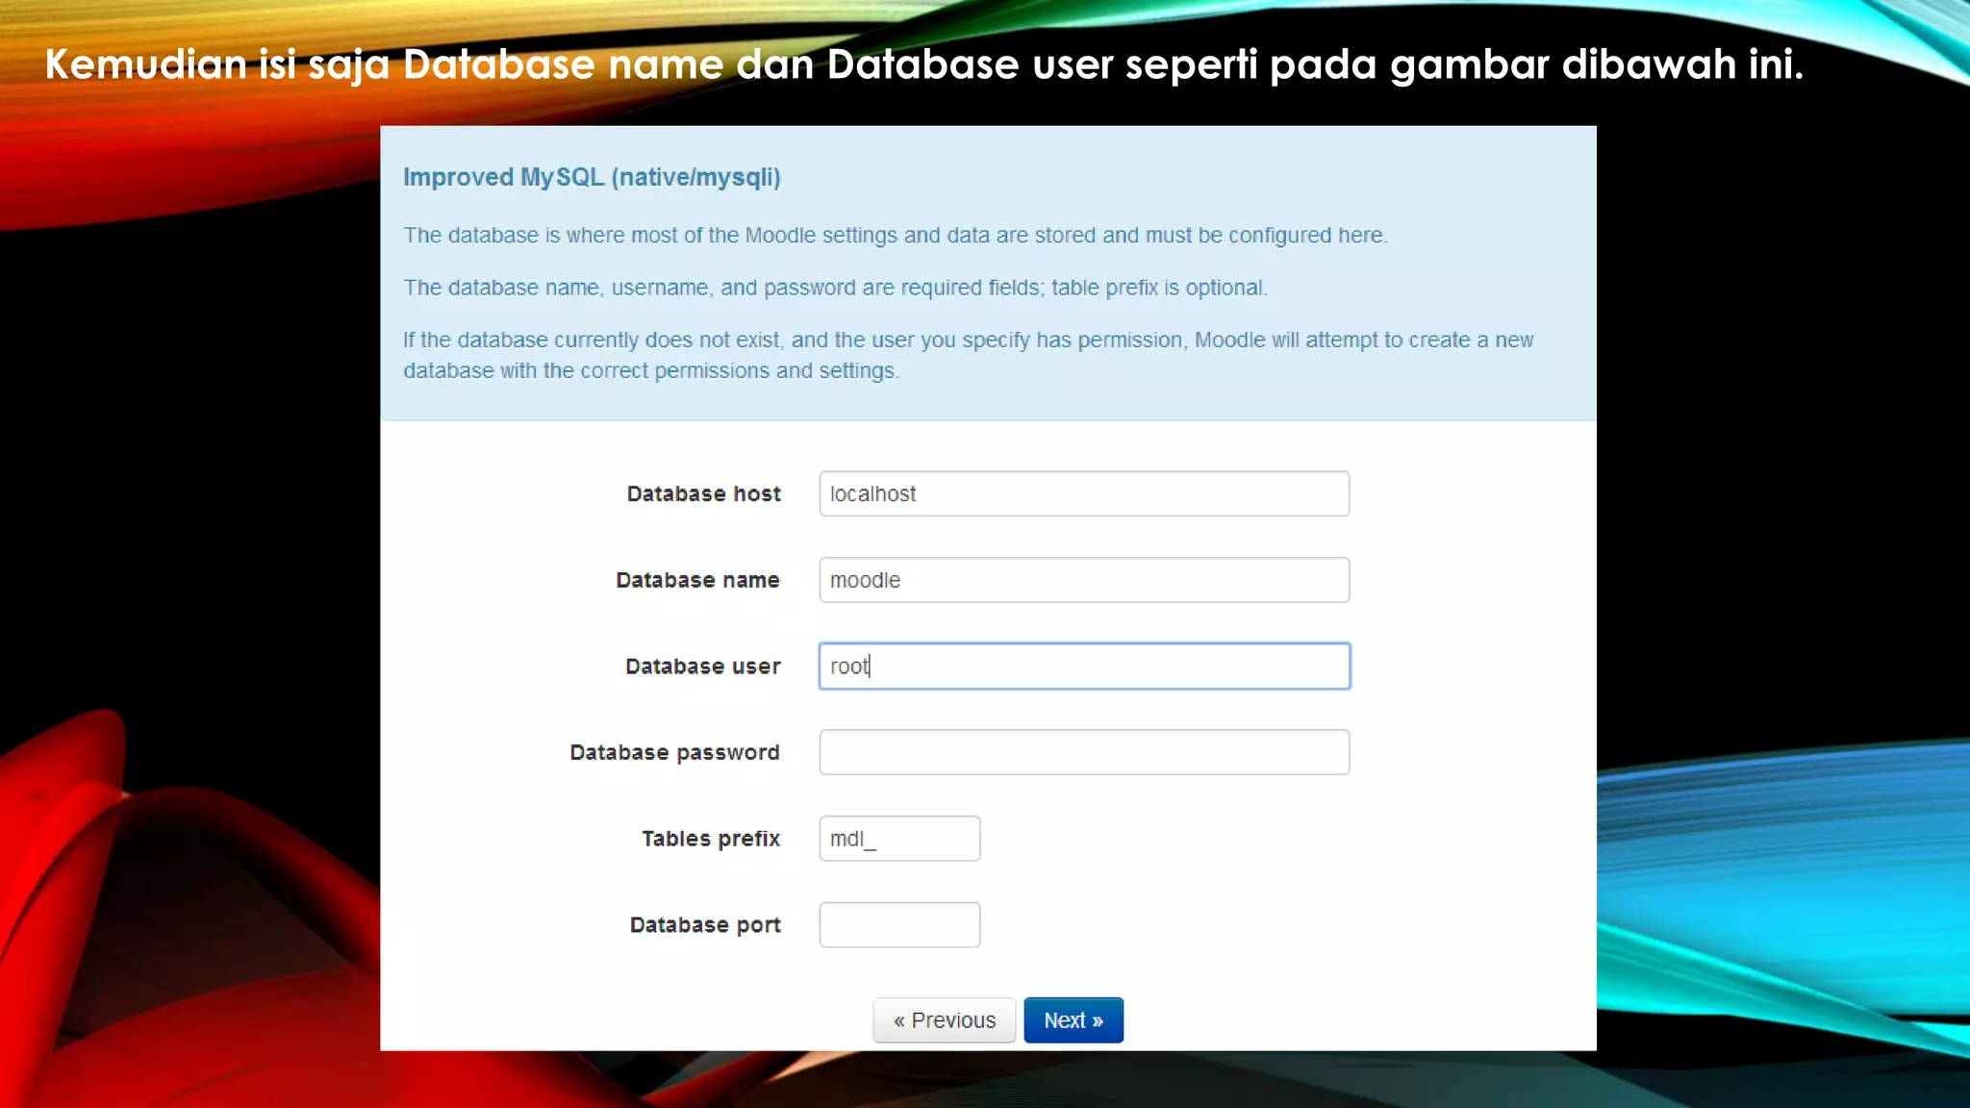Viewport: 1970px width, 1108px height.
Task: Click the 'Database port' label
Action: coord(705,925)
